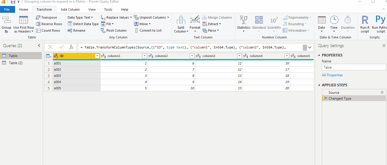Click Use First Row as Headers

(24, 25)
